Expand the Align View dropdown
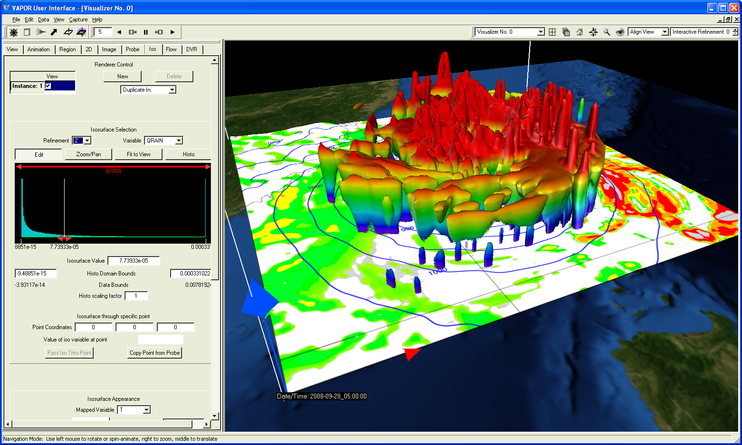Image resolution: width=742 pixels, height=445 pixels. [x=665, y=32]
